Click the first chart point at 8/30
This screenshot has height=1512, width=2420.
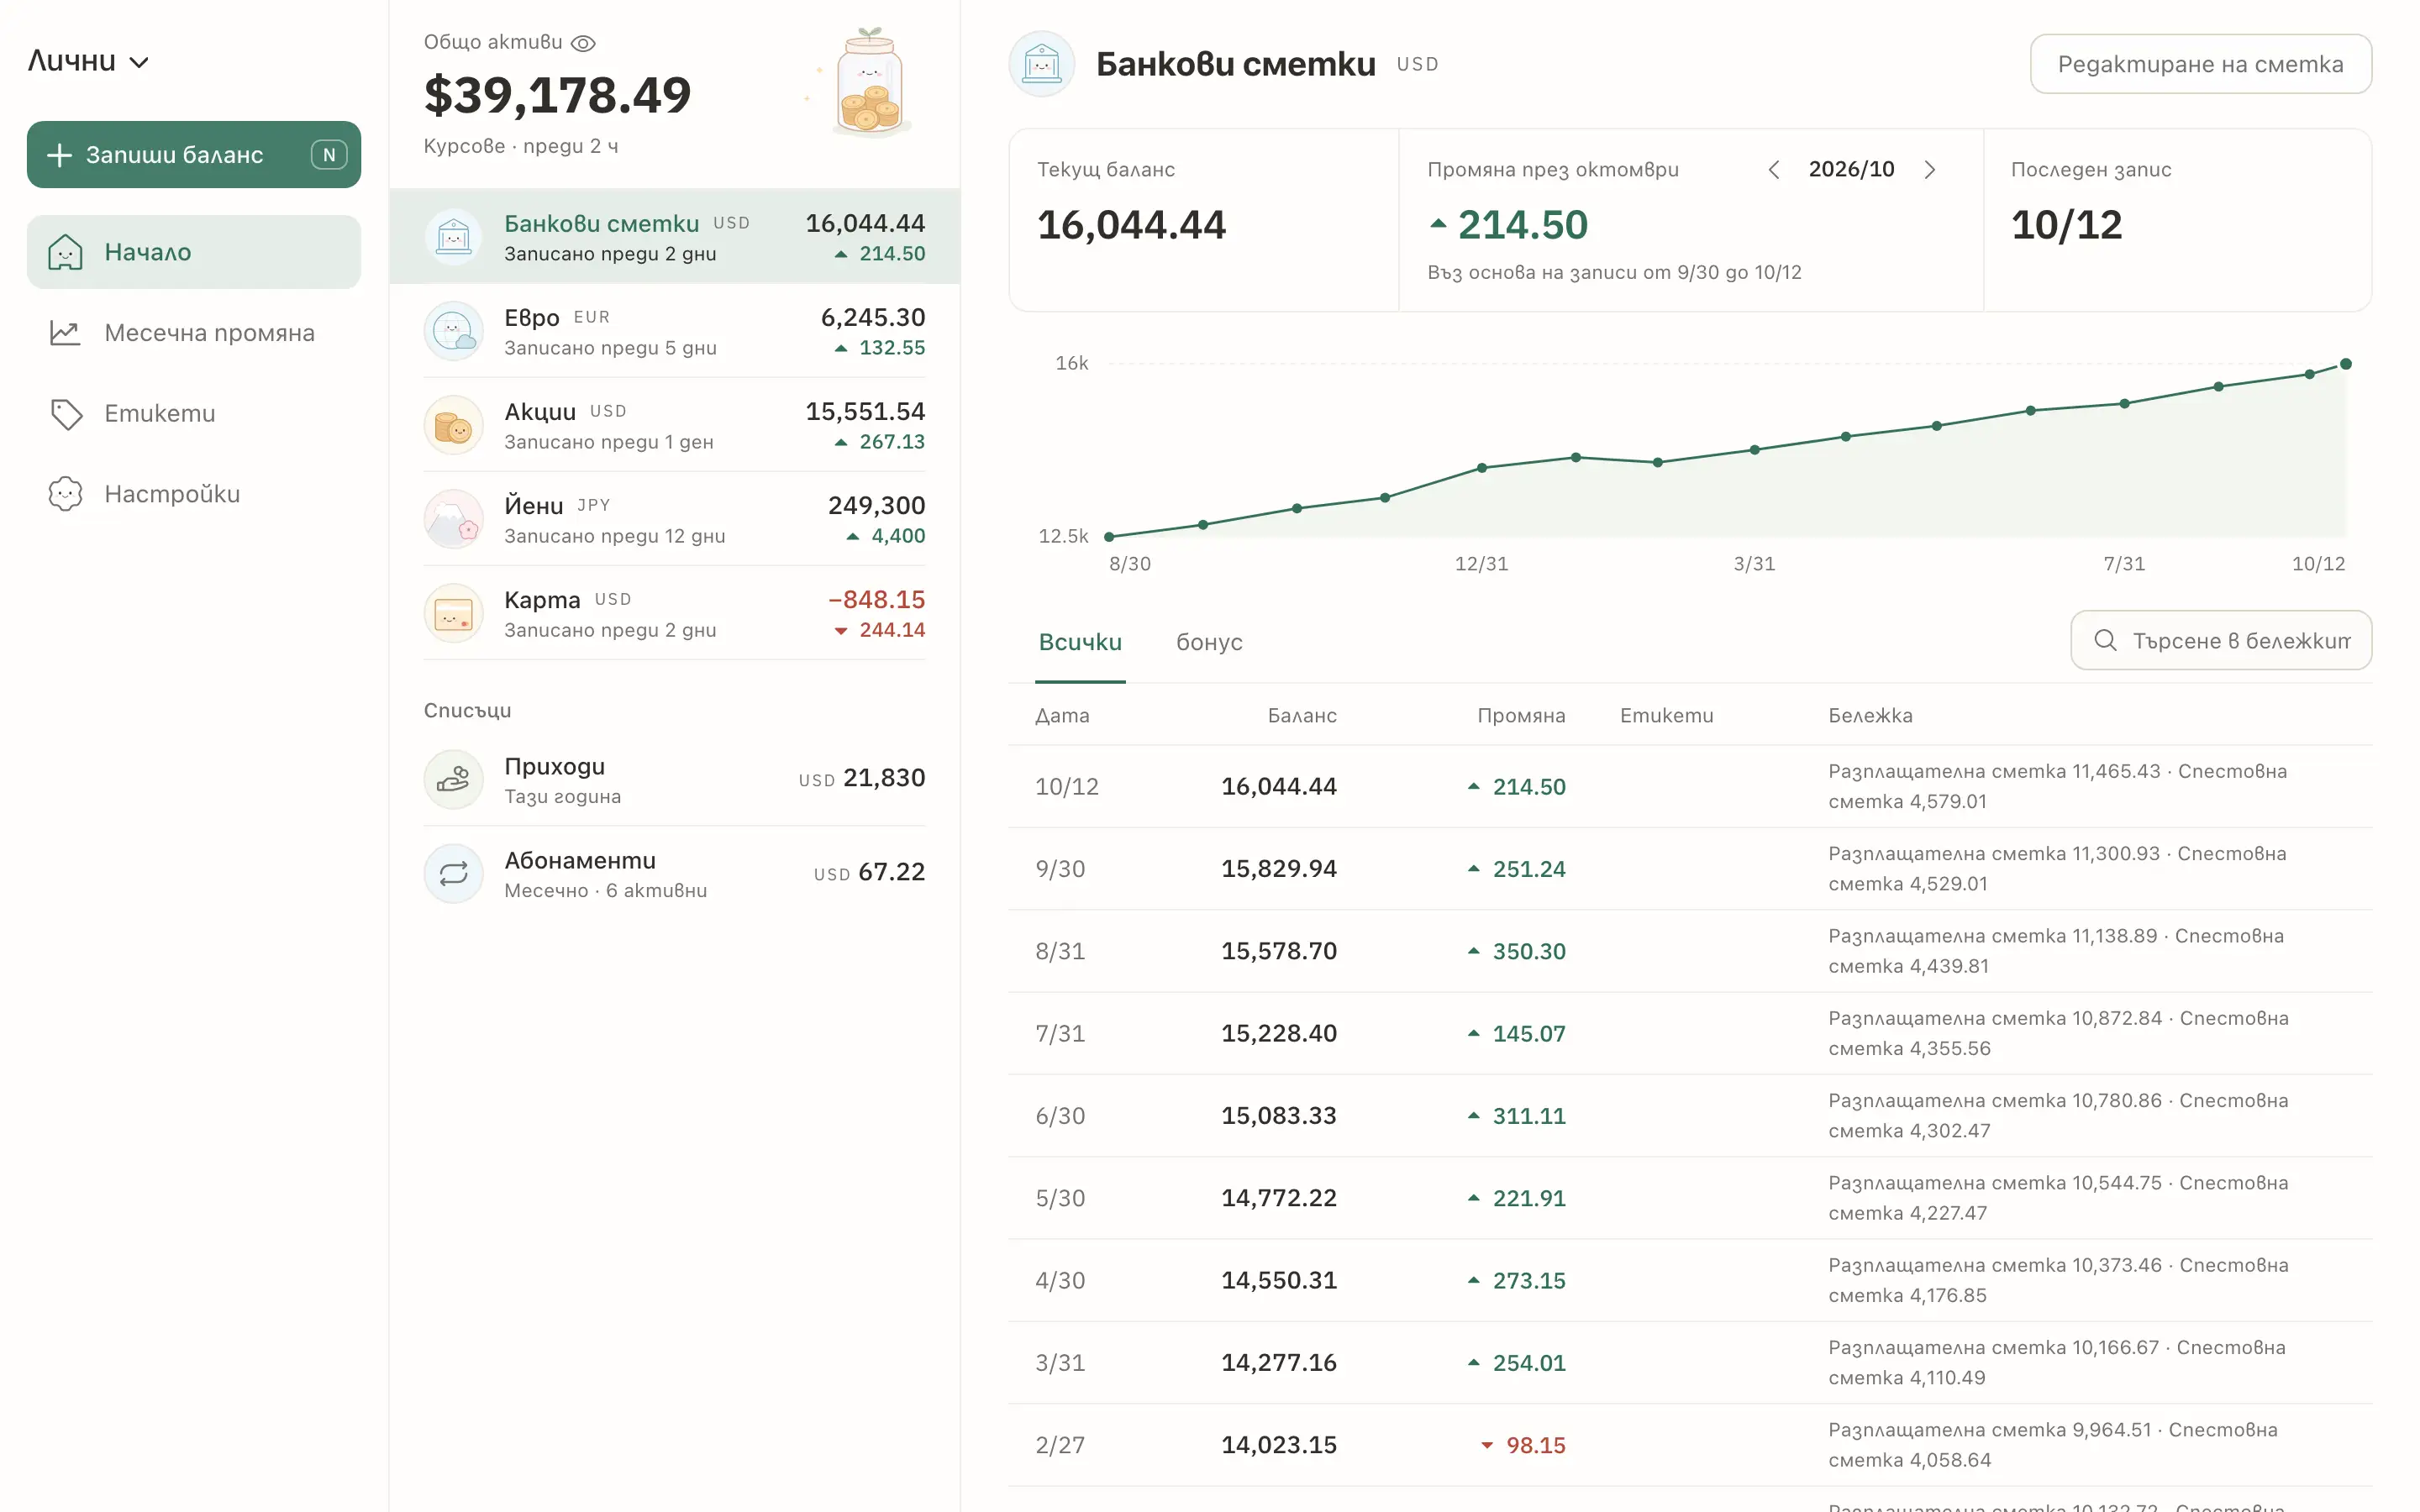[x=1108, y=537]
